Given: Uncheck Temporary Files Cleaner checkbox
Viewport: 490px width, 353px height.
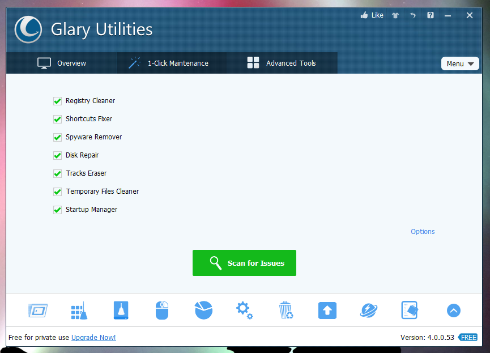Looking at the screenshot, I should tap(58, 192).
